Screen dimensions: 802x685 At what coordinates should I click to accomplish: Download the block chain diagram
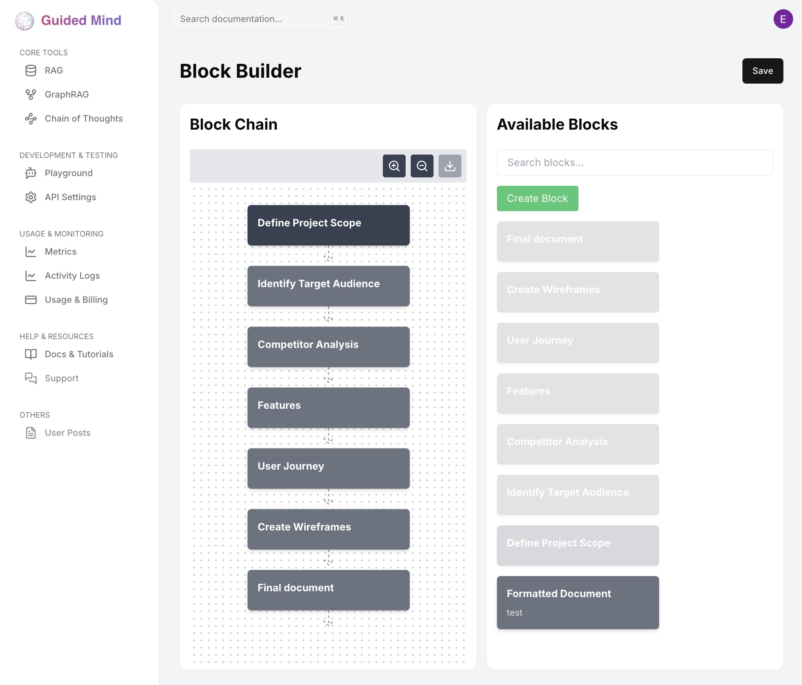pos(450,166)
